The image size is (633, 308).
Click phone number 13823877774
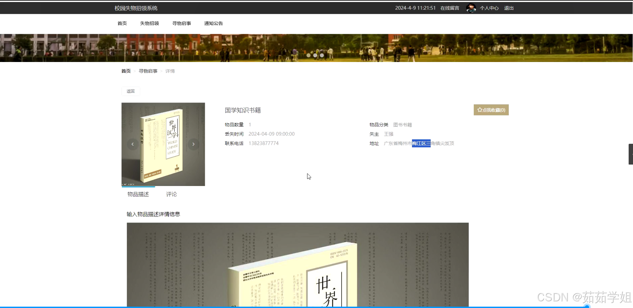click(264, 143)
